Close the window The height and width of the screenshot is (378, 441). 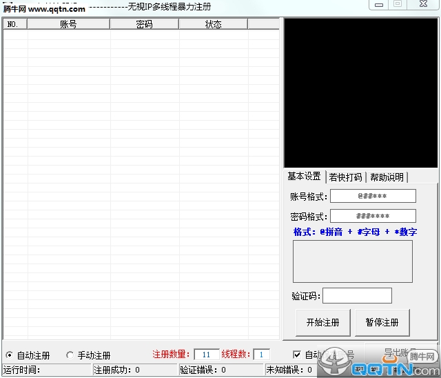pyautogui.click(x=423, y=3)
